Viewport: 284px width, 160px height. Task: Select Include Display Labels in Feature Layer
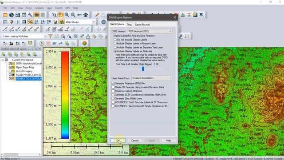tap(115, 44)
